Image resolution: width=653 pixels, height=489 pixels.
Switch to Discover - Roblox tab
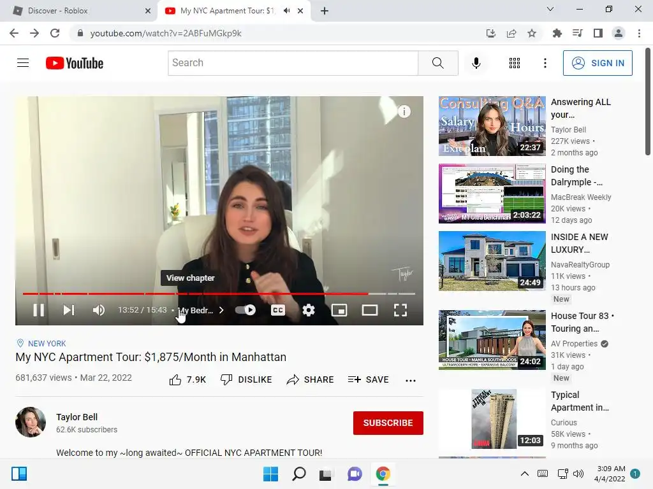tap(78, 11)
